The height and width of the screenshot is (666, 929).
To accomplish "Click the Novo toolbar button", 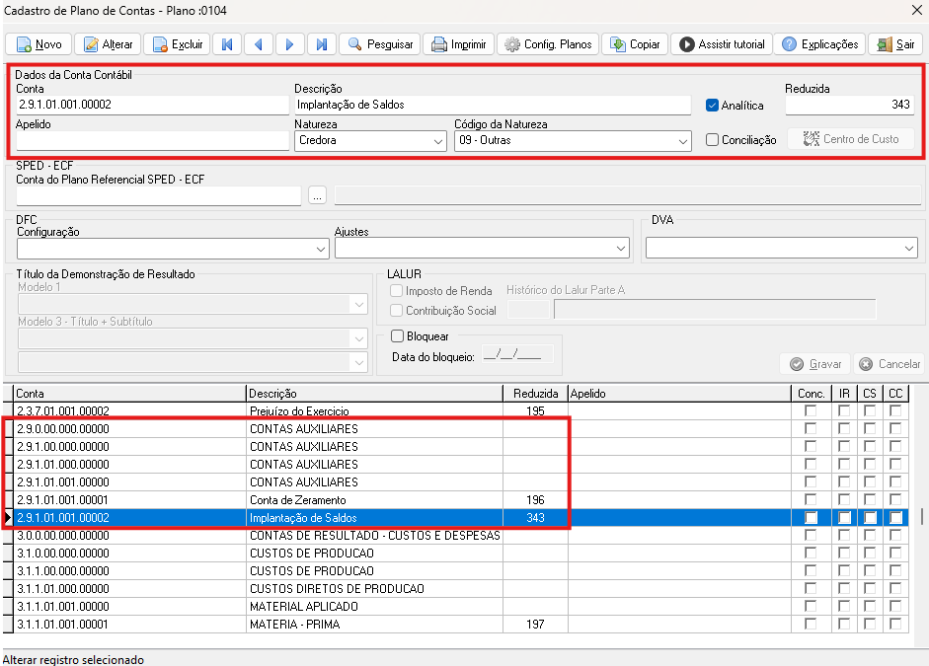I will (x=39, y=44).
